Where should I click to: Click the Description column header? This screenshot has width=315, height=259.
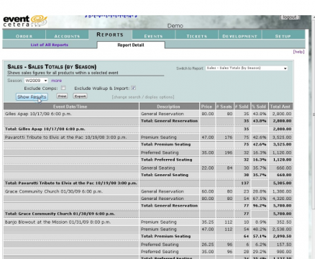click(169, 106)
